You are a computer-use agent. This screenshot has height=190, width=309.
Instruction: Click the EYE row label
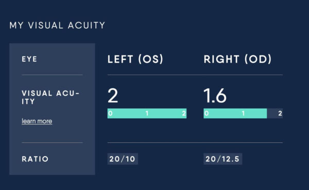29,59
